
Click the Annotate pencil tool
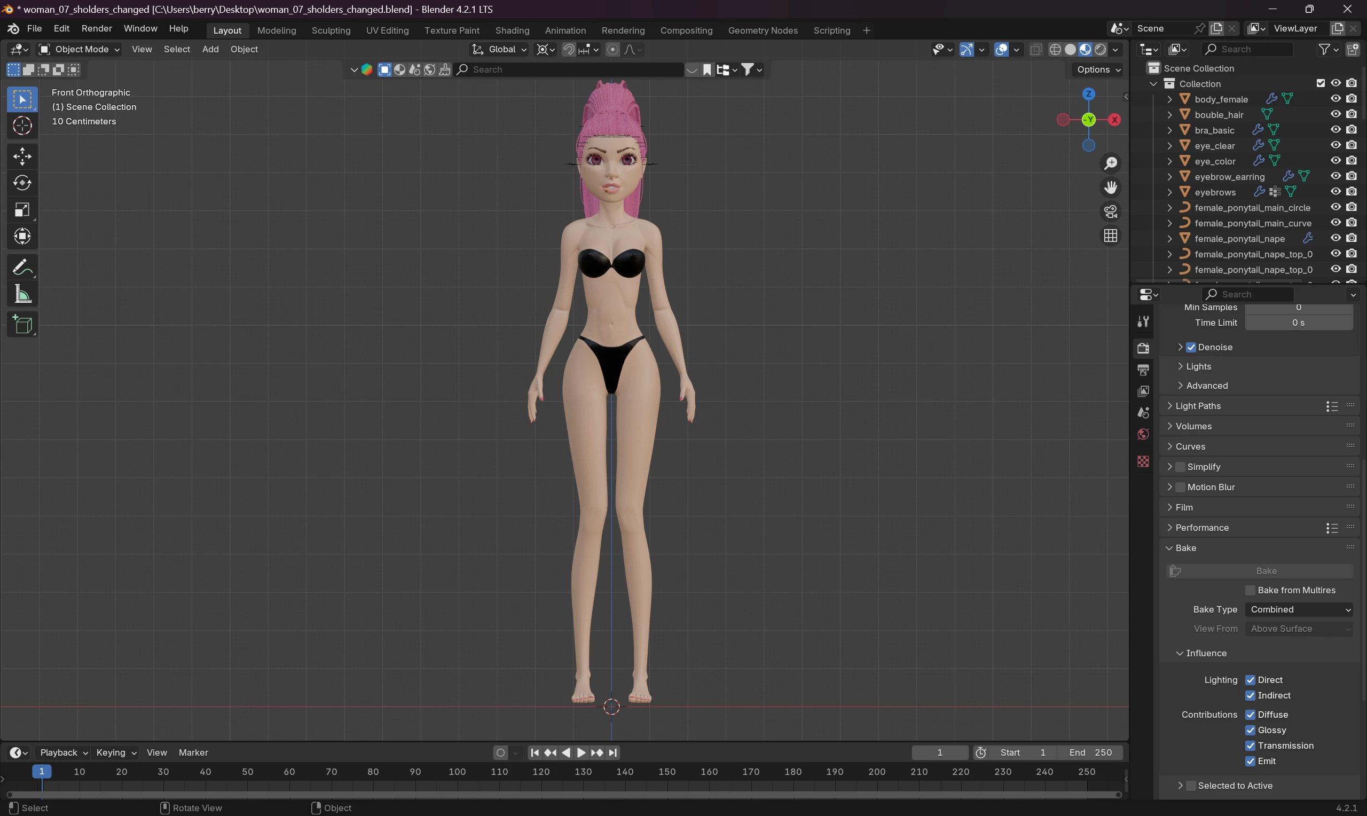pyautogui.click(x=22, y=268)
